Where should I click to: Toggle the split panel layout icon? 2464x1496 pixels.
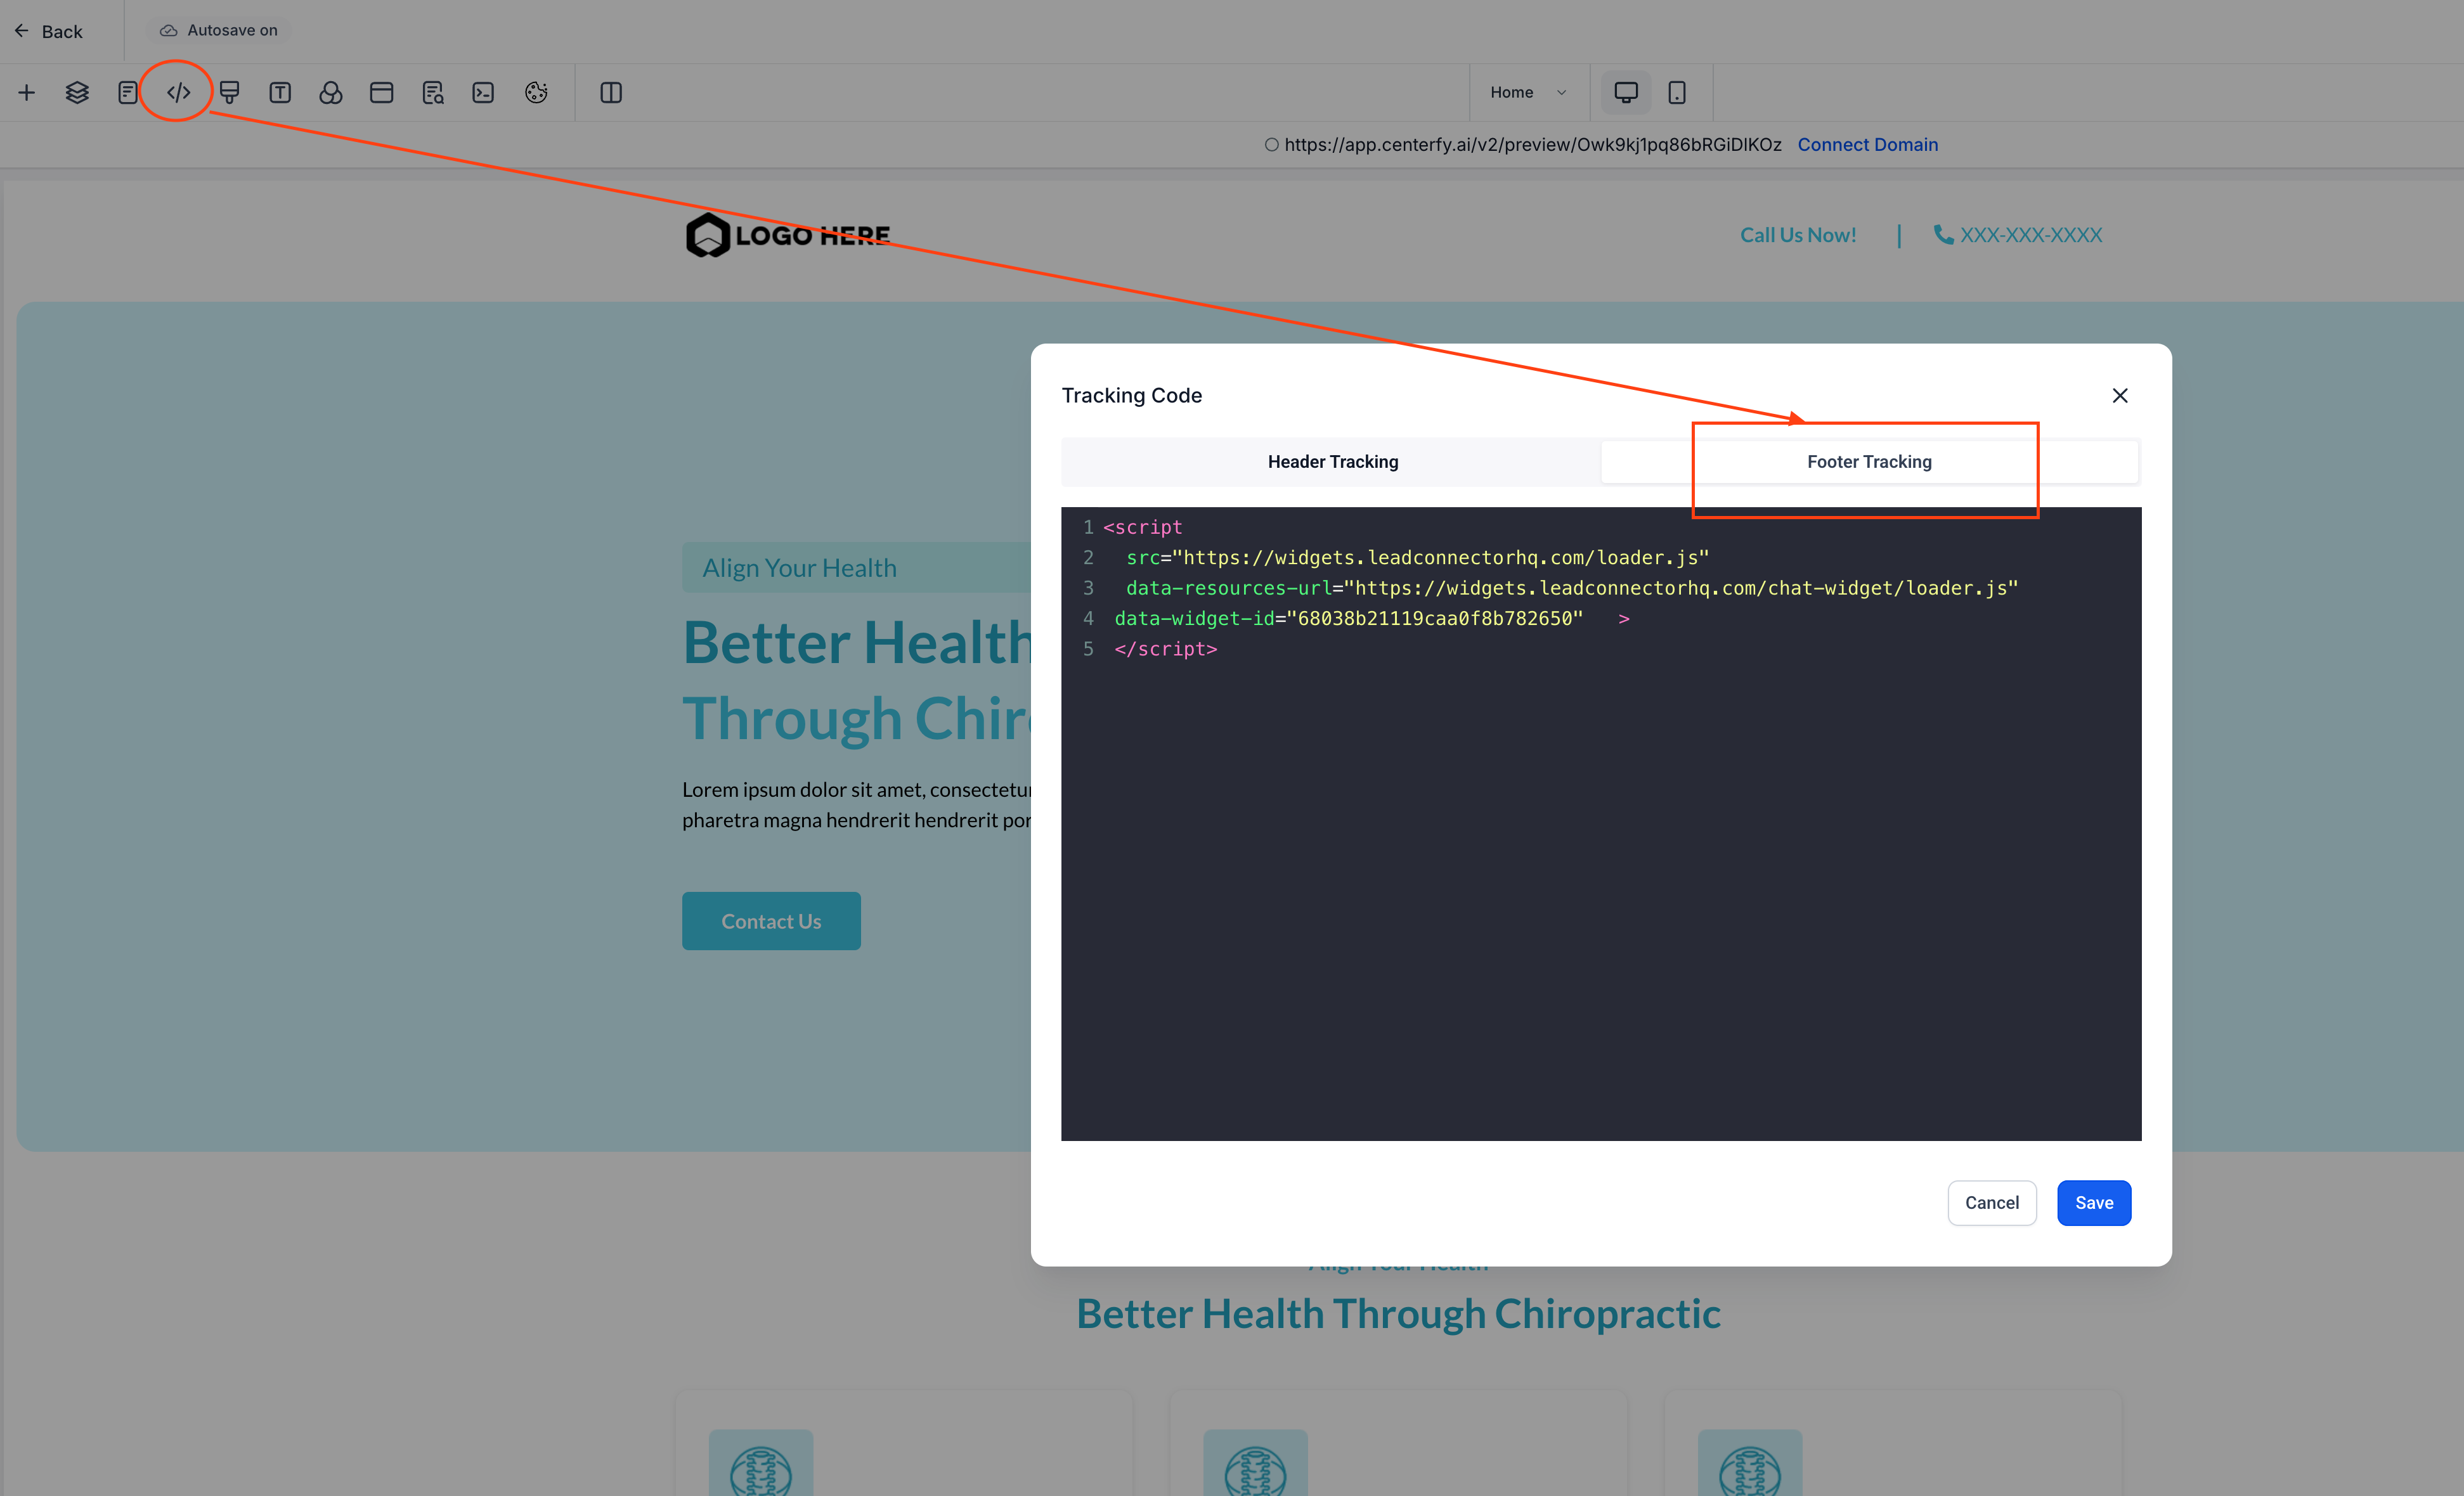[x=611, y=93]
